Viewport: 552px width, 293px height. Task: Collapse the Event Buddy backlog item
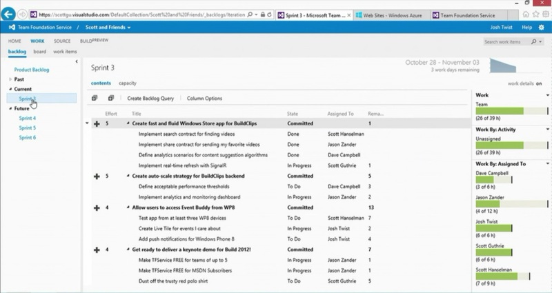point(128,208)
